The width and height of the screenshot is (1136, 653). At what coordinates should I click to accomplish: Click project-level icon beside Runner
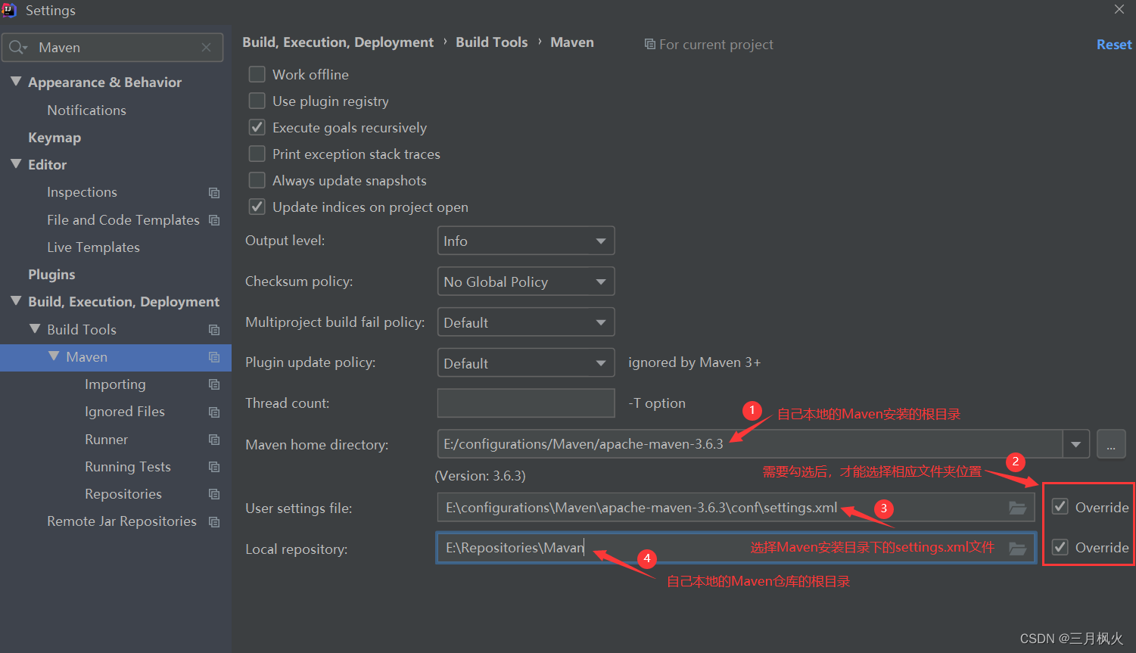214,440
